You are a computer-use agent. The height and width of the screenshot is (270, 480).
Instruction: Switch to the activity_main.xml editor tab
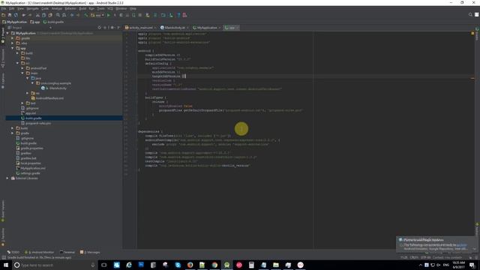pos(140,28)
